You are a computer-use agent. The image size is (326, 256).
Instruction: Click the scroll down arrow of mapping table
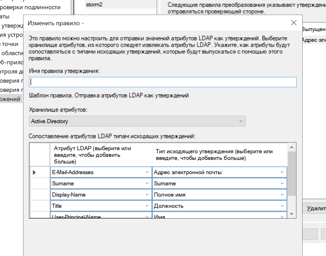click(292, 214)
